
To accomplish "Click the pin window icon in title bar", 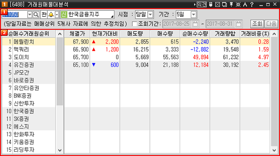I will tap(231, 4).
